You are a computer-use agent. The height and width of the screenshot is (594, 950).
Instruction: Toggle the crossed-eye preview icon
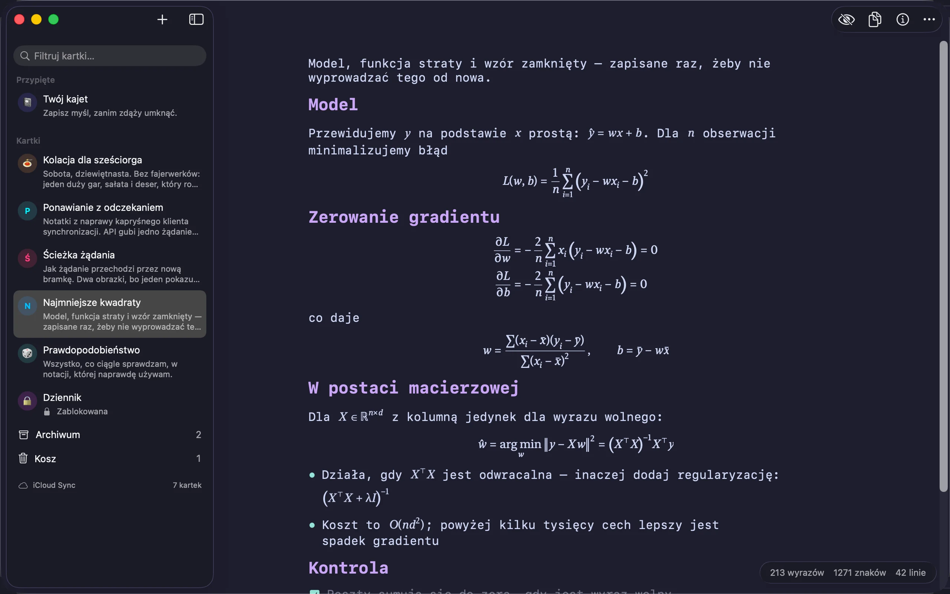pyautogui.click(x=846, y=19)
